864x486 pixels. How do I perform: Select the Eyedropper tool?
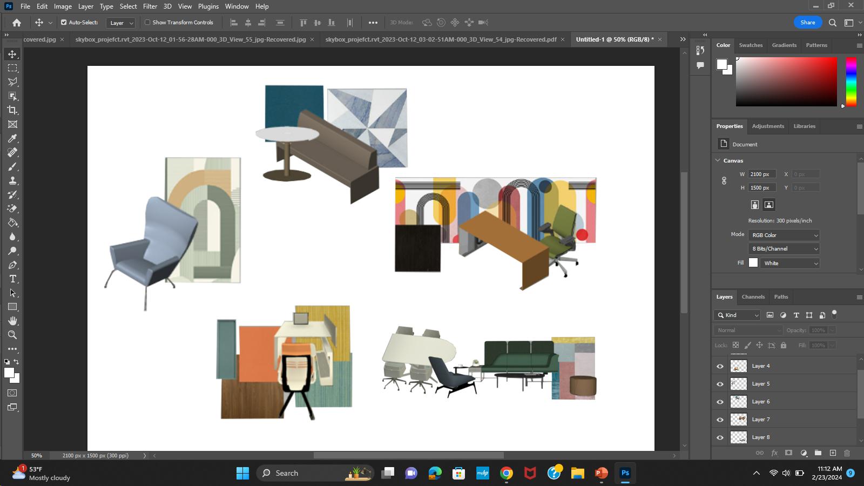click(x=12, y=138)
